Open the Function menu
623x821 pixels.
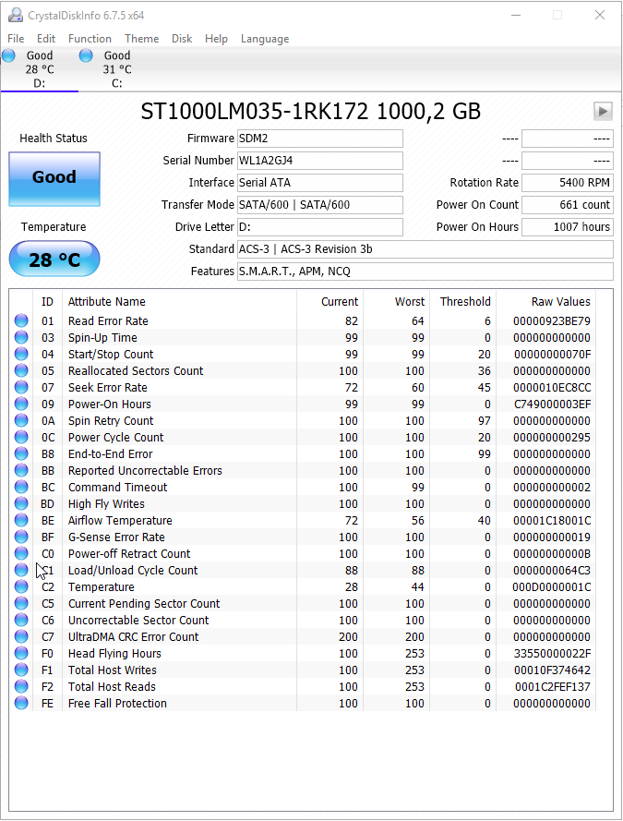90,39
